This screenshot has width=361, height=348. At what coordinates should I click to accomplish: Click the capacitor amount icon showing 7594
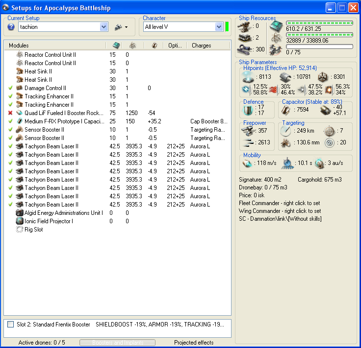286,110
